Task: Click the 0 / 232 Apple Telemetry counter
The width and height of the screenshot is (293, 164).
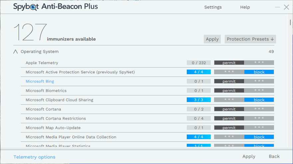Action: pyautogui.click(x=199, y=63)
